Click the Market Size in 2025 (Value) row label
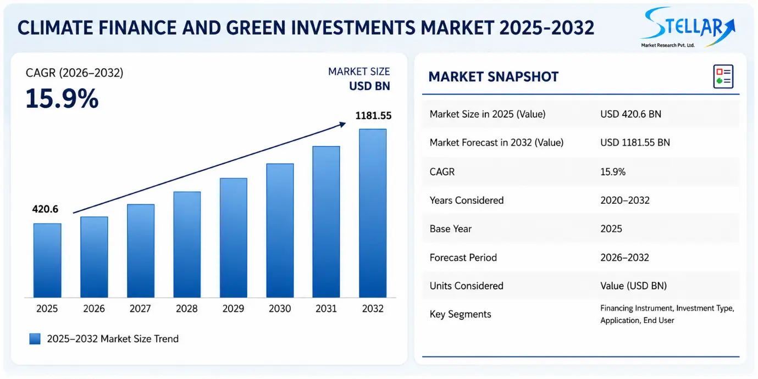The height and width of the screenshot is (379, 758). 488,114
